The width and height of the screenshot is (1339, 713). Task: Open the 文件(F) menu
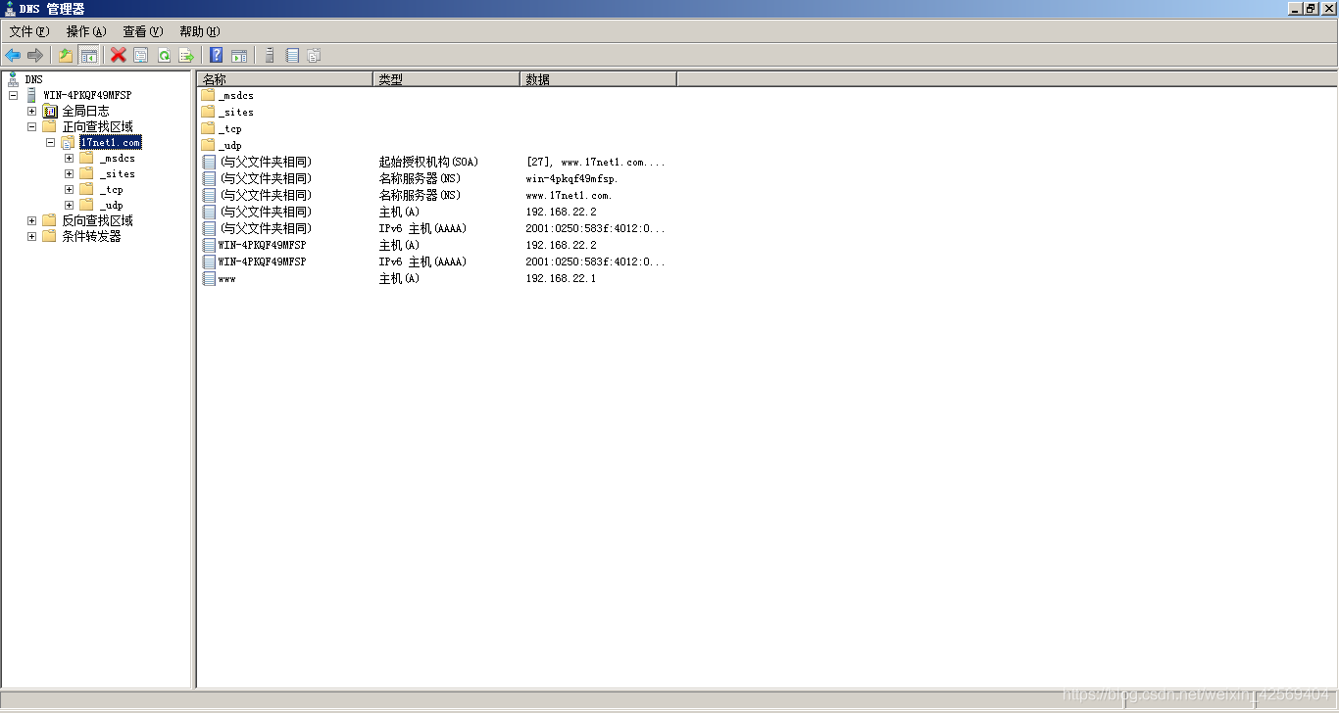click(29, 31)
